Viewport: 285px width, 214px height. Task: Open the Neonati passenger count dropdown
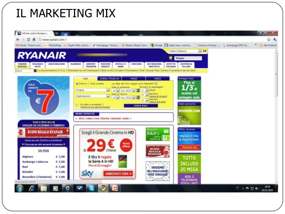(145, 100)
